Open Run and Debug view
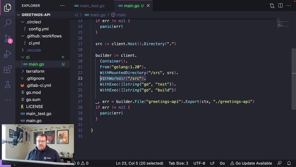Screen dimensions: 296x167 click(x=7, y=54)
